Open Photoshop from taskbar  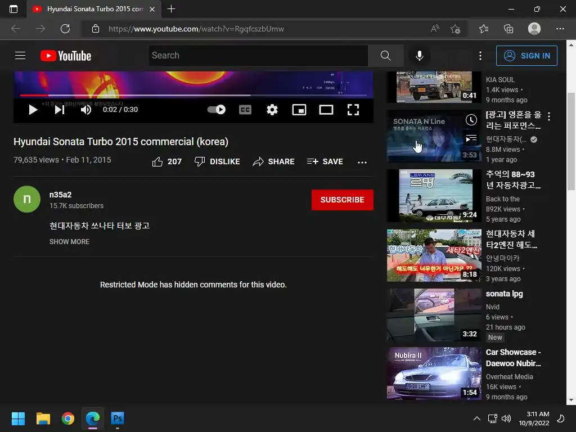click(118, 418)
